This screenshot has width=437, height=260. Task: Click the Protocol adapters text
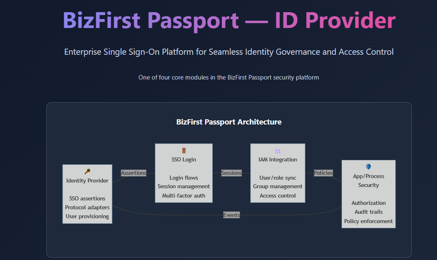(87, 207)
